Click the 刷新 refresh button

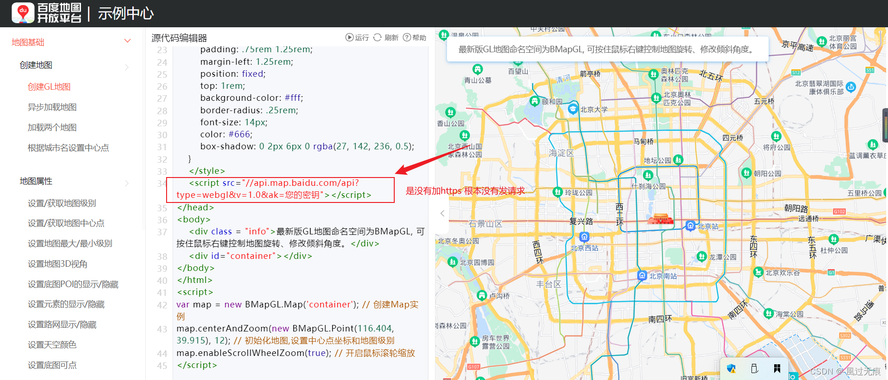pos(386,37)
